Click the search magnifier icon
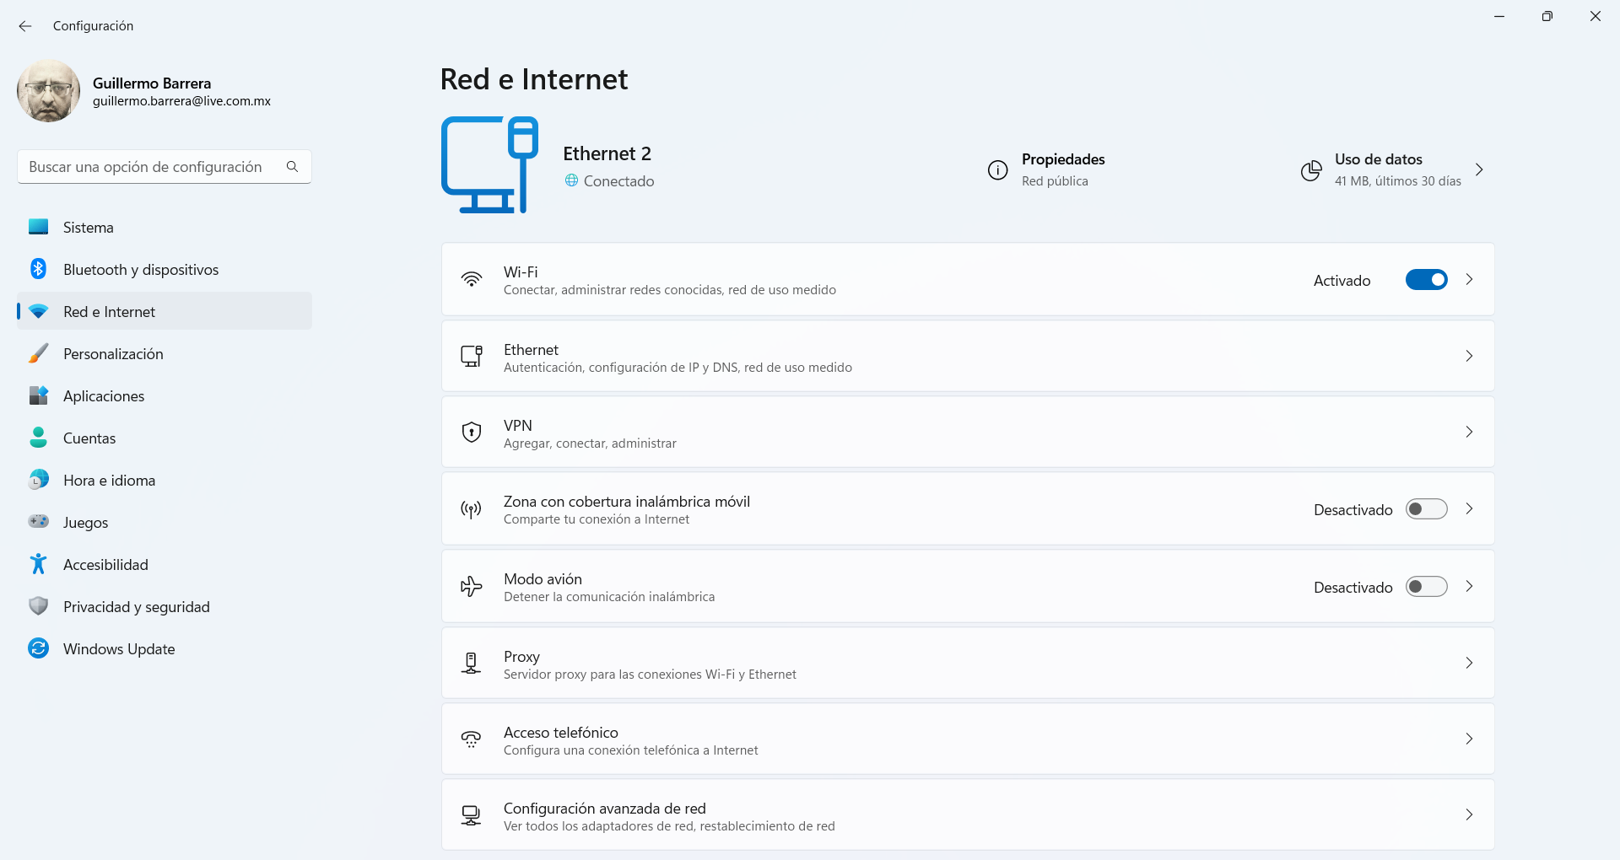Image resolution: width=1620 pixels, height=860 pixels. (x=292, y=167)
